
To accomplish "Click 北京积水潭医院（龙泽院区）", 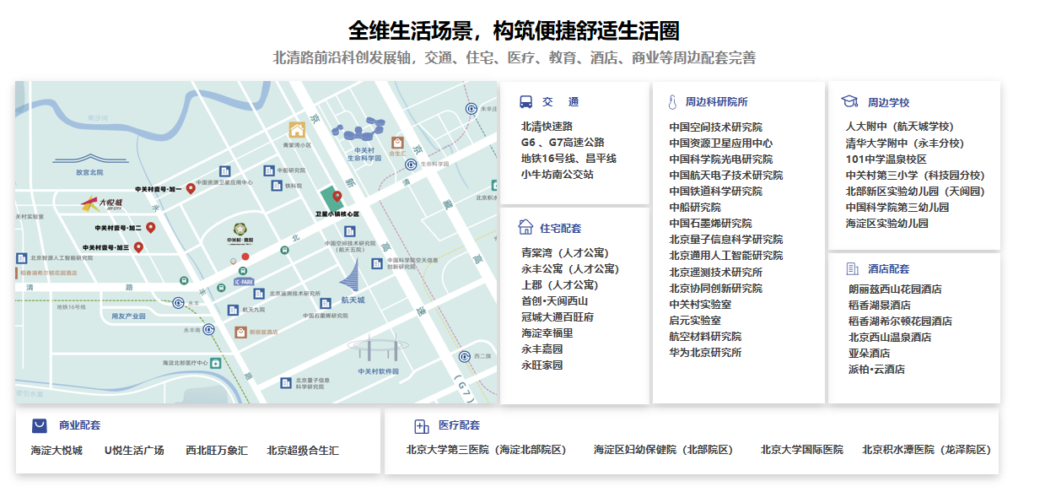I will pos(926,449).
